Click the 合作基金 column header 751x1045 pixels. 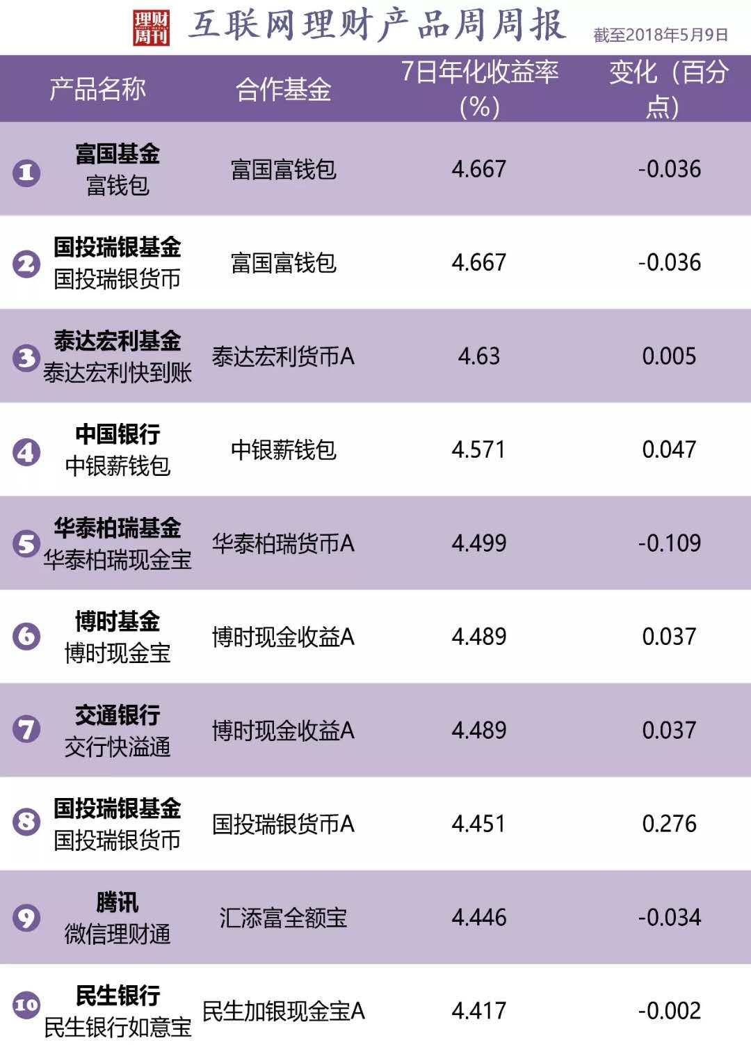pos(283,89)
